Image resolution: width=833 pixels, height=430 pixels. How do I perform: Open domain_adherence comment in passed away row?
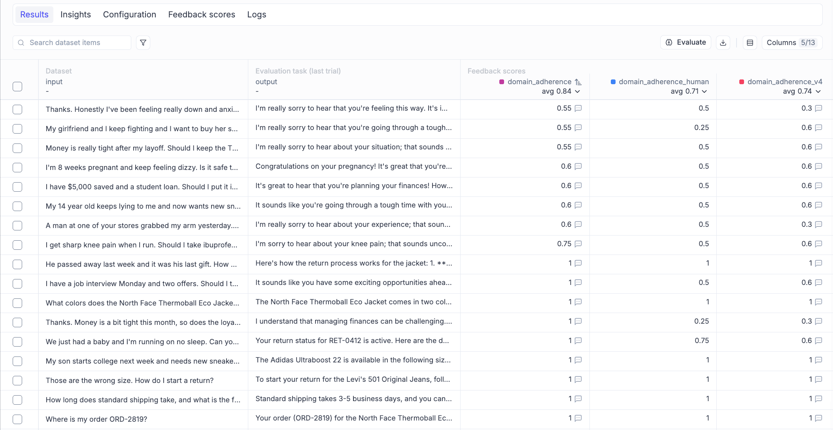click(578, 263)
